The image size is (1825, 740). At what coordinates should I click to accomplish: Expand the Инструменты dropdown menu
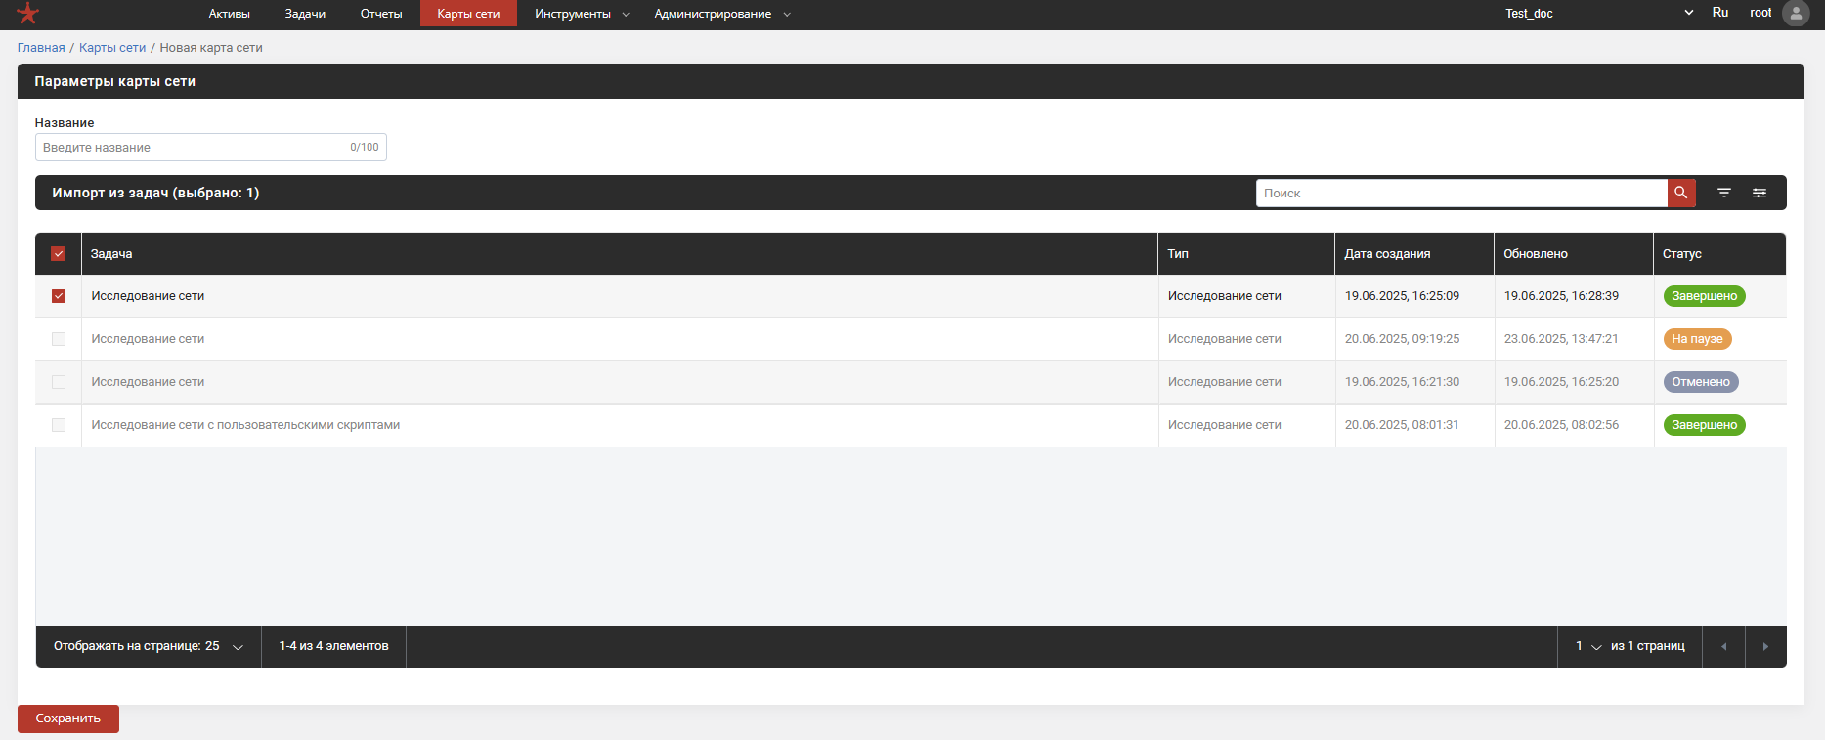coord(581,14)
